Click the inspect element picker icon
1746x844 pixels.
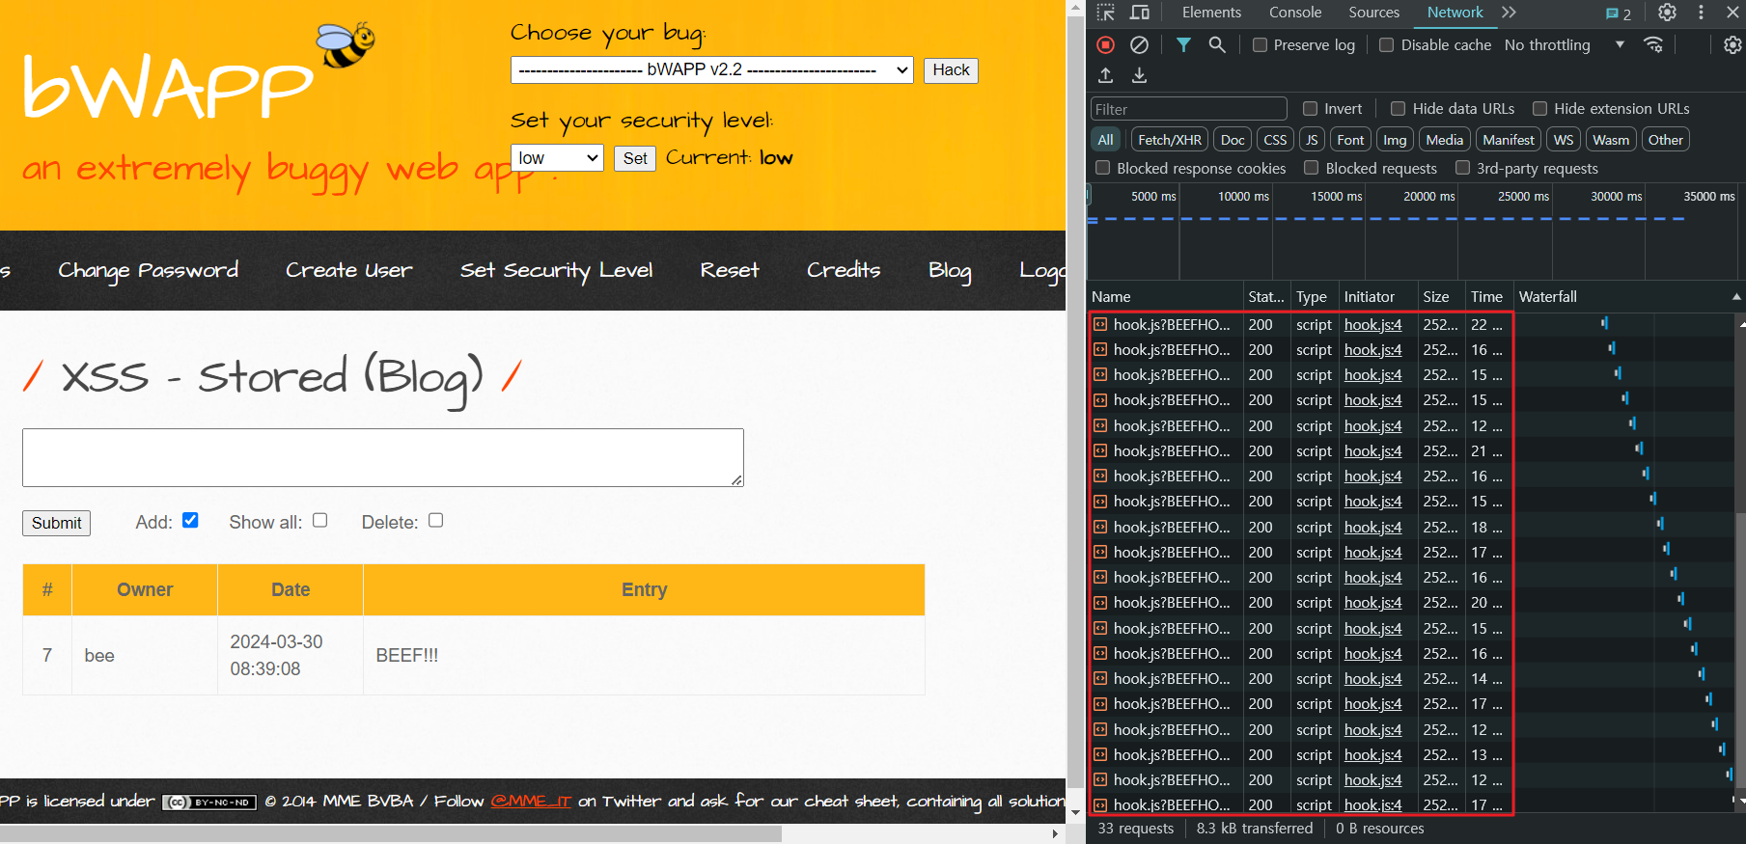[1106, 13]
